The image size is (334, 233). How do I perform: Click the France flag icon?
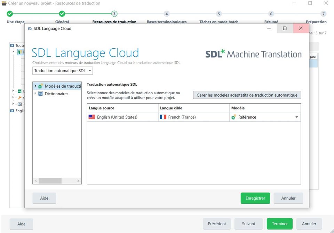[x=163, y=117]
